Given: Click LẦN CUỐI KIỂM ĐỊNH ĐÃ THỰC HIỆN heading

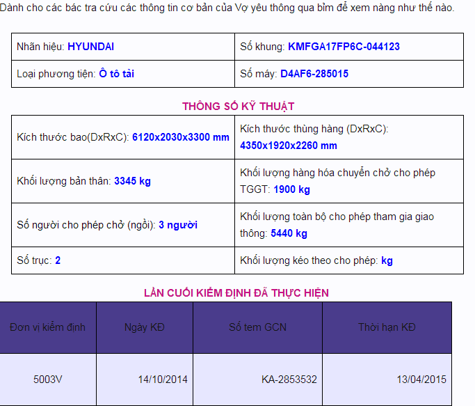Looking at the screenshot, I should [236, 293].
